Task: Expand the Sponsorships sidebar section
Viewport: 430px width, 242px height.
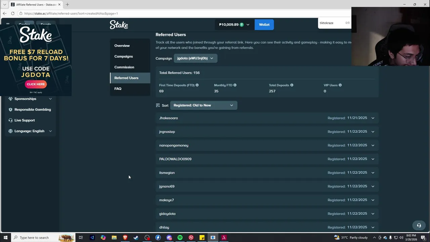Action: click(50, 99)
